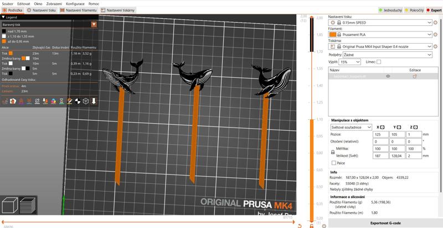Switch to sliced layers preview icon

(x=28, y=205)
